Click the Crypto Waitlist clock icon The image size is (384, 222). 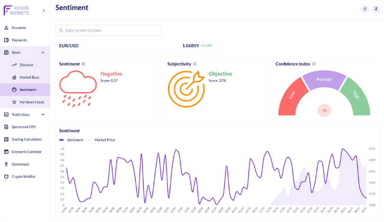(x=6, y=177)
